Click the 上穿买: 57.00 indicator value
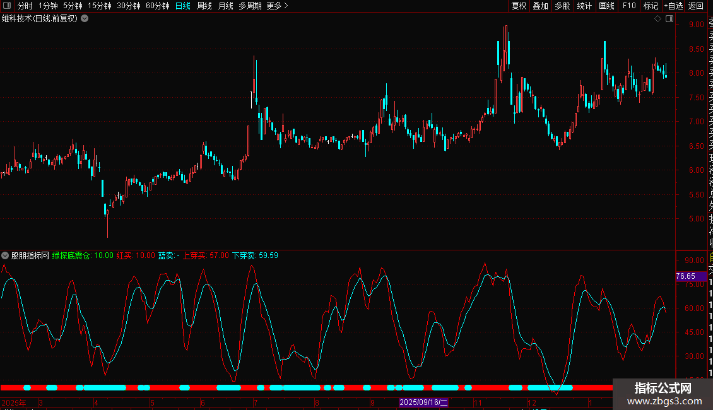713x410 pixels. coord(206,255)
